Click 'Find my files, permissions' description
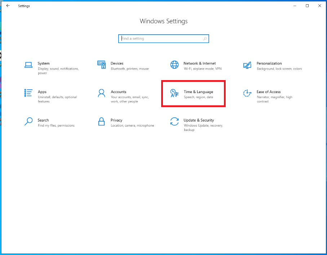Viewport: 327px width, 255px height. [56, 126]
